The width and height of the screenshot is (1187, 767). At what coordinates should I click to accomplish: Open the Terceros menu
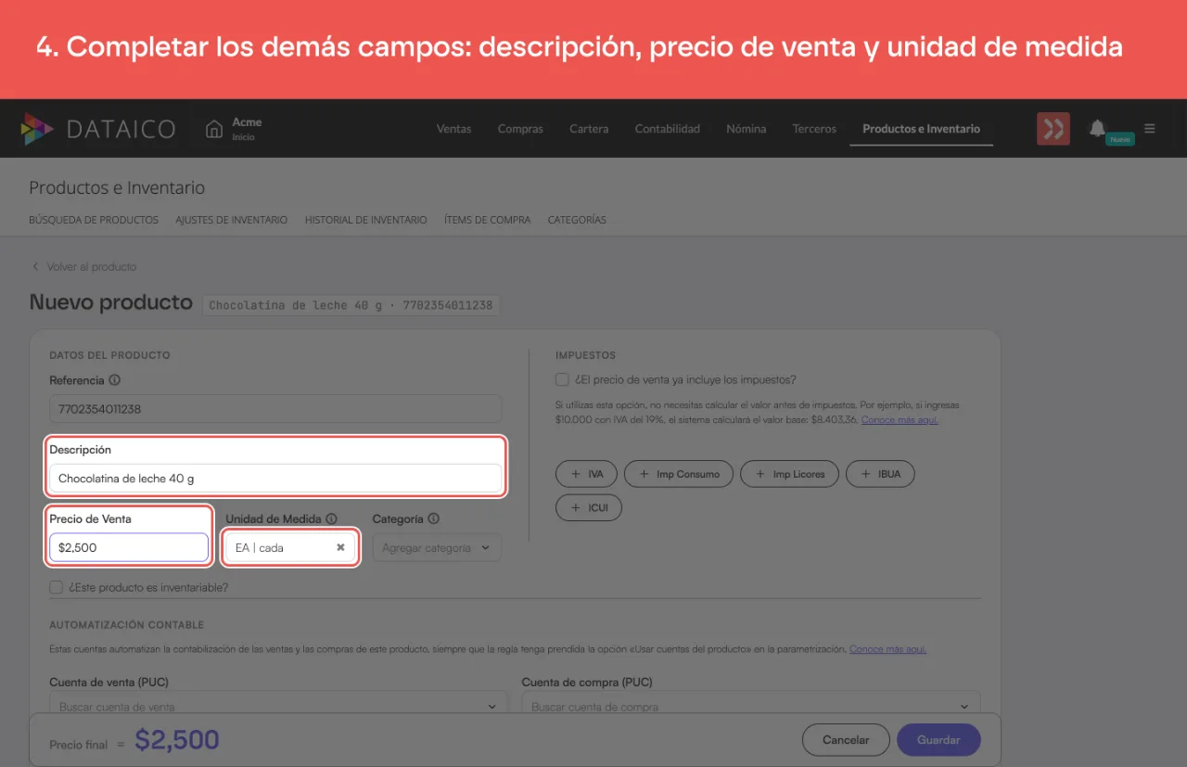tap(814, 129)
